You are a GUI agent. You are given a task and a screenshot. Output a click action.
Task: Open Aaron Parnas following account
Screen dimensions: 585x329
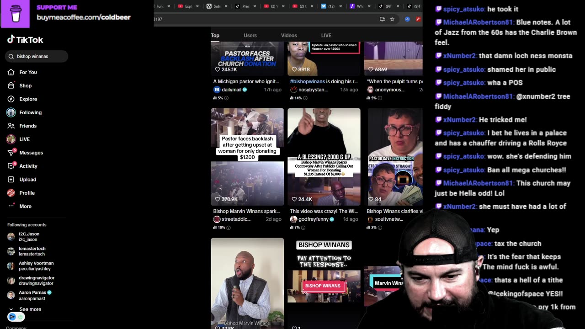(29, 295)
